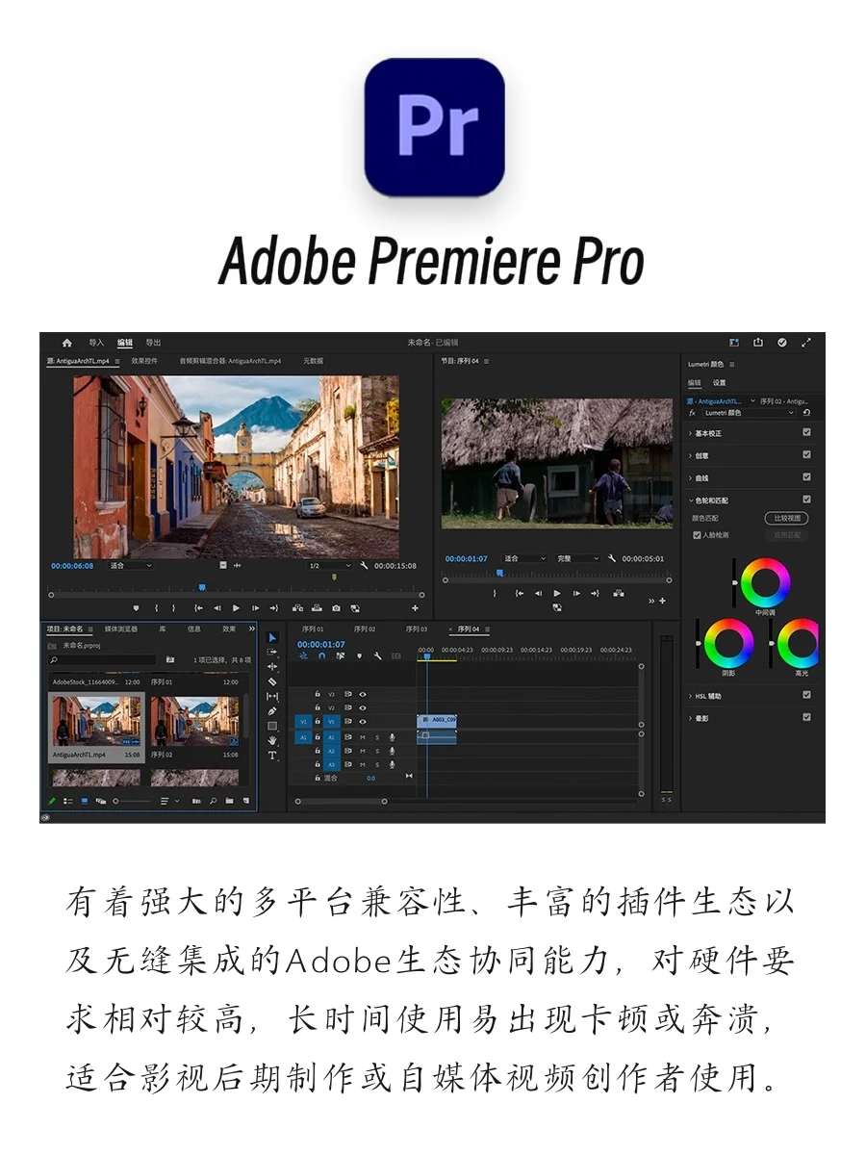Select AntiguaArchTL.mp4 thumbnail in Project panel

pyautogui.click(x=96, y=722)
